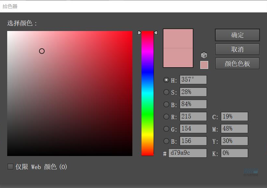
Task: Click the circular marker in color field
Action: click(42, 51)
